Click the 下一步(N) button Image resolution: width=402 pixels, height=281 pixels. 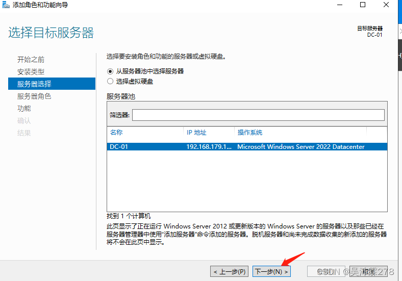tap(271, 271)
